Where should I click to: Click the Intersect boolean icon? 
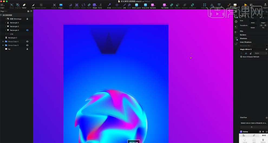pyautogui.click(x=185, y=5)
